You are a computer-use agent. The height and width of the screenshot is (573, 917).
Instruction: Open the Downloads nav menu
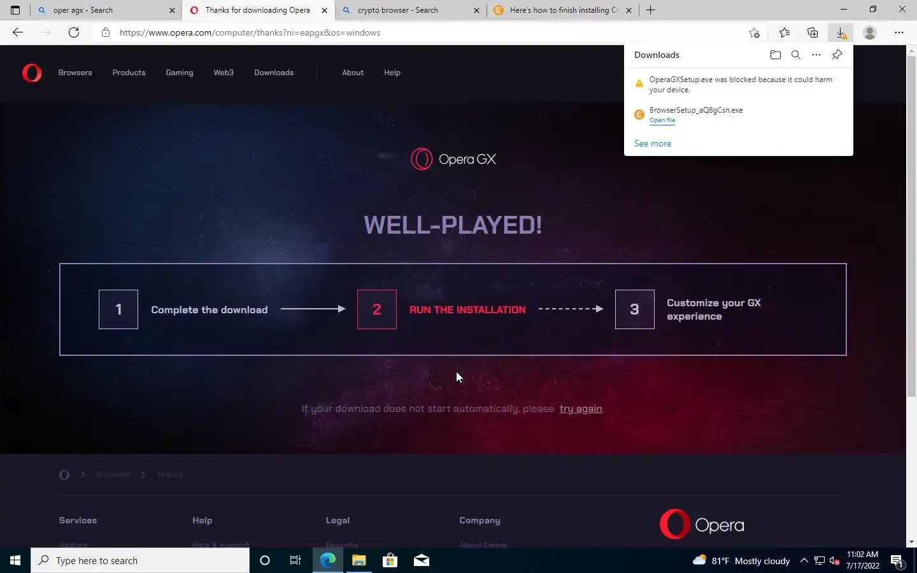coord(274,73)
